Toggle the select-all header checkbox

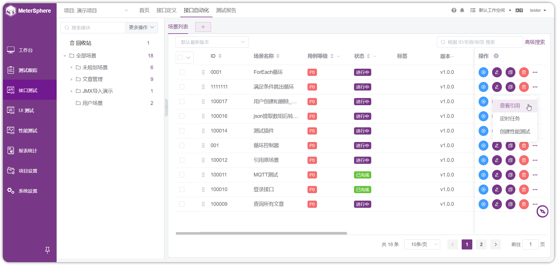[180, 57]
